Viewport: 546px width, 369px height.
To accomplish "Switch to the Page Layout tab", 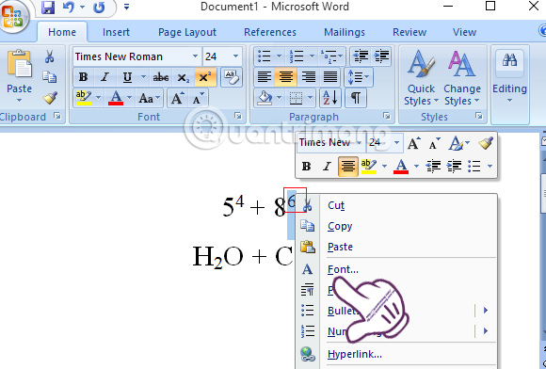I will tap(187, 32).
